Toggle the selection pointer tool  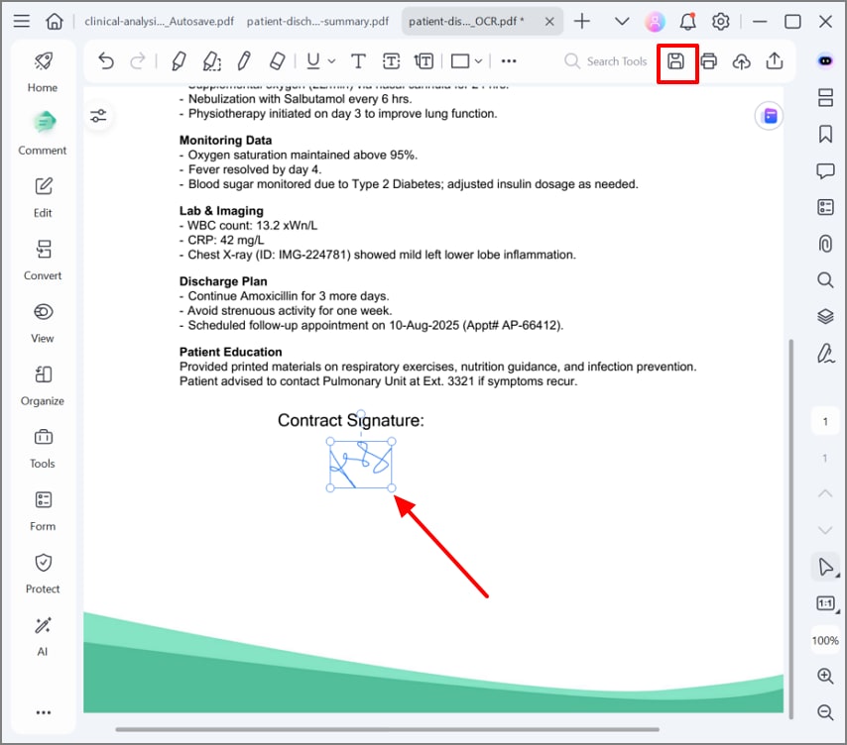pyautogui.click(x=825, y=566)
